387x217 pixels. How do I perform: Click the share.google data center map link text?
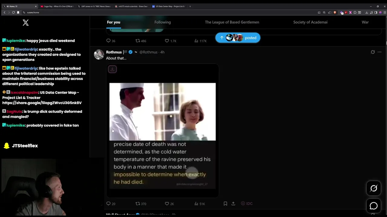click(x=42, y=103)
